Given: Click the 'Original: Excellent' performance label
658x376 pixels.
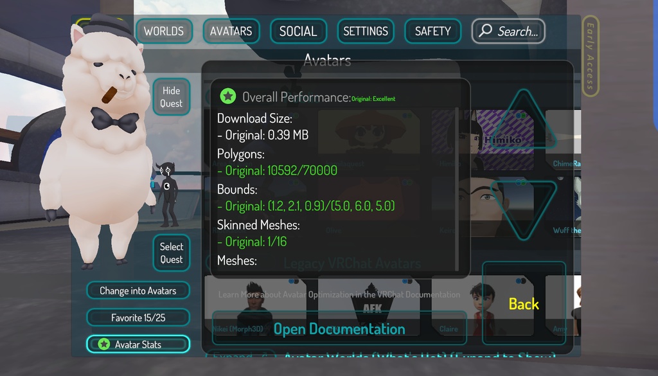Looking at the screenshot, I should 373,98.
